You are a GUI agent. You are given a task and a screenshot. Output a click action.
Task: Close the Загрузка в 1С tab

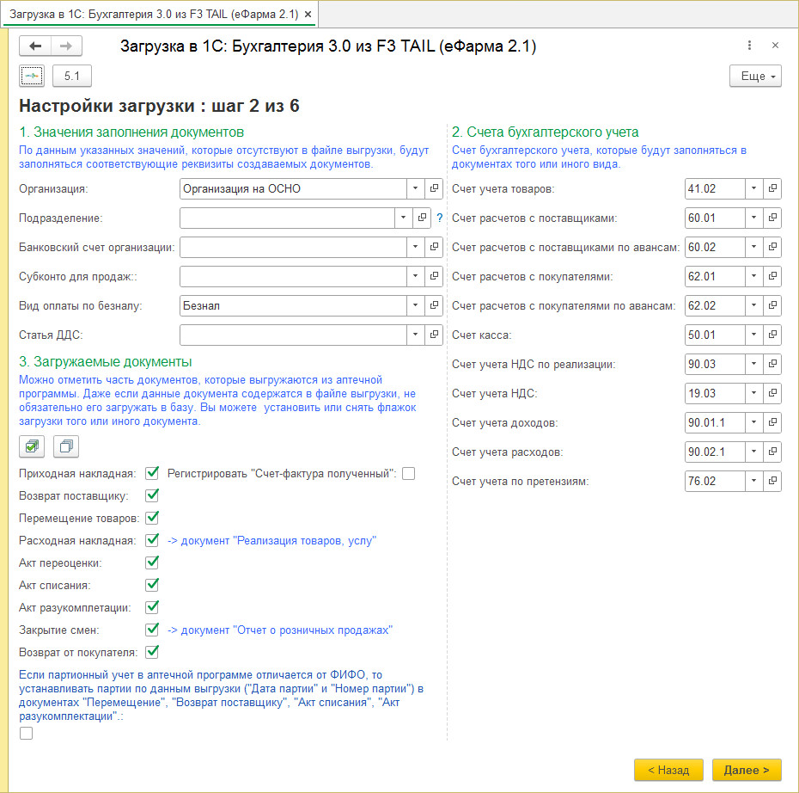(308, 15)
